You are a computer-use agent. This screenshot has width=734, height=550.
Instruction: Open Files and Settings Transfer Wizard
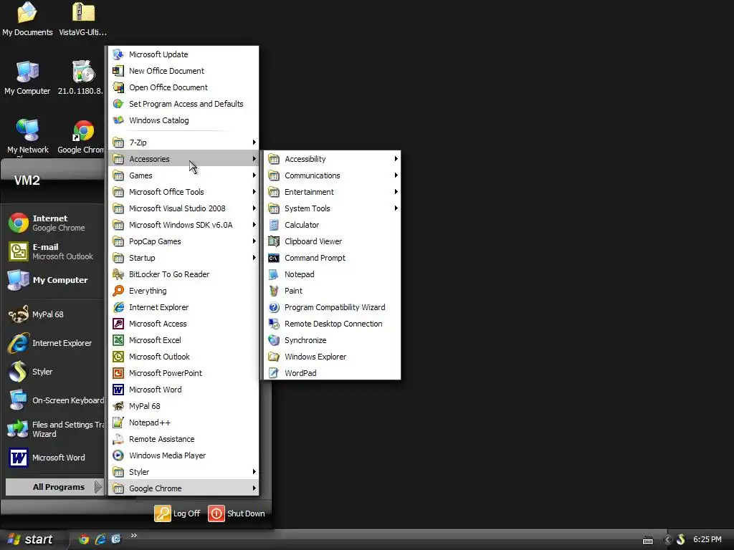click(x=54, y=429)
